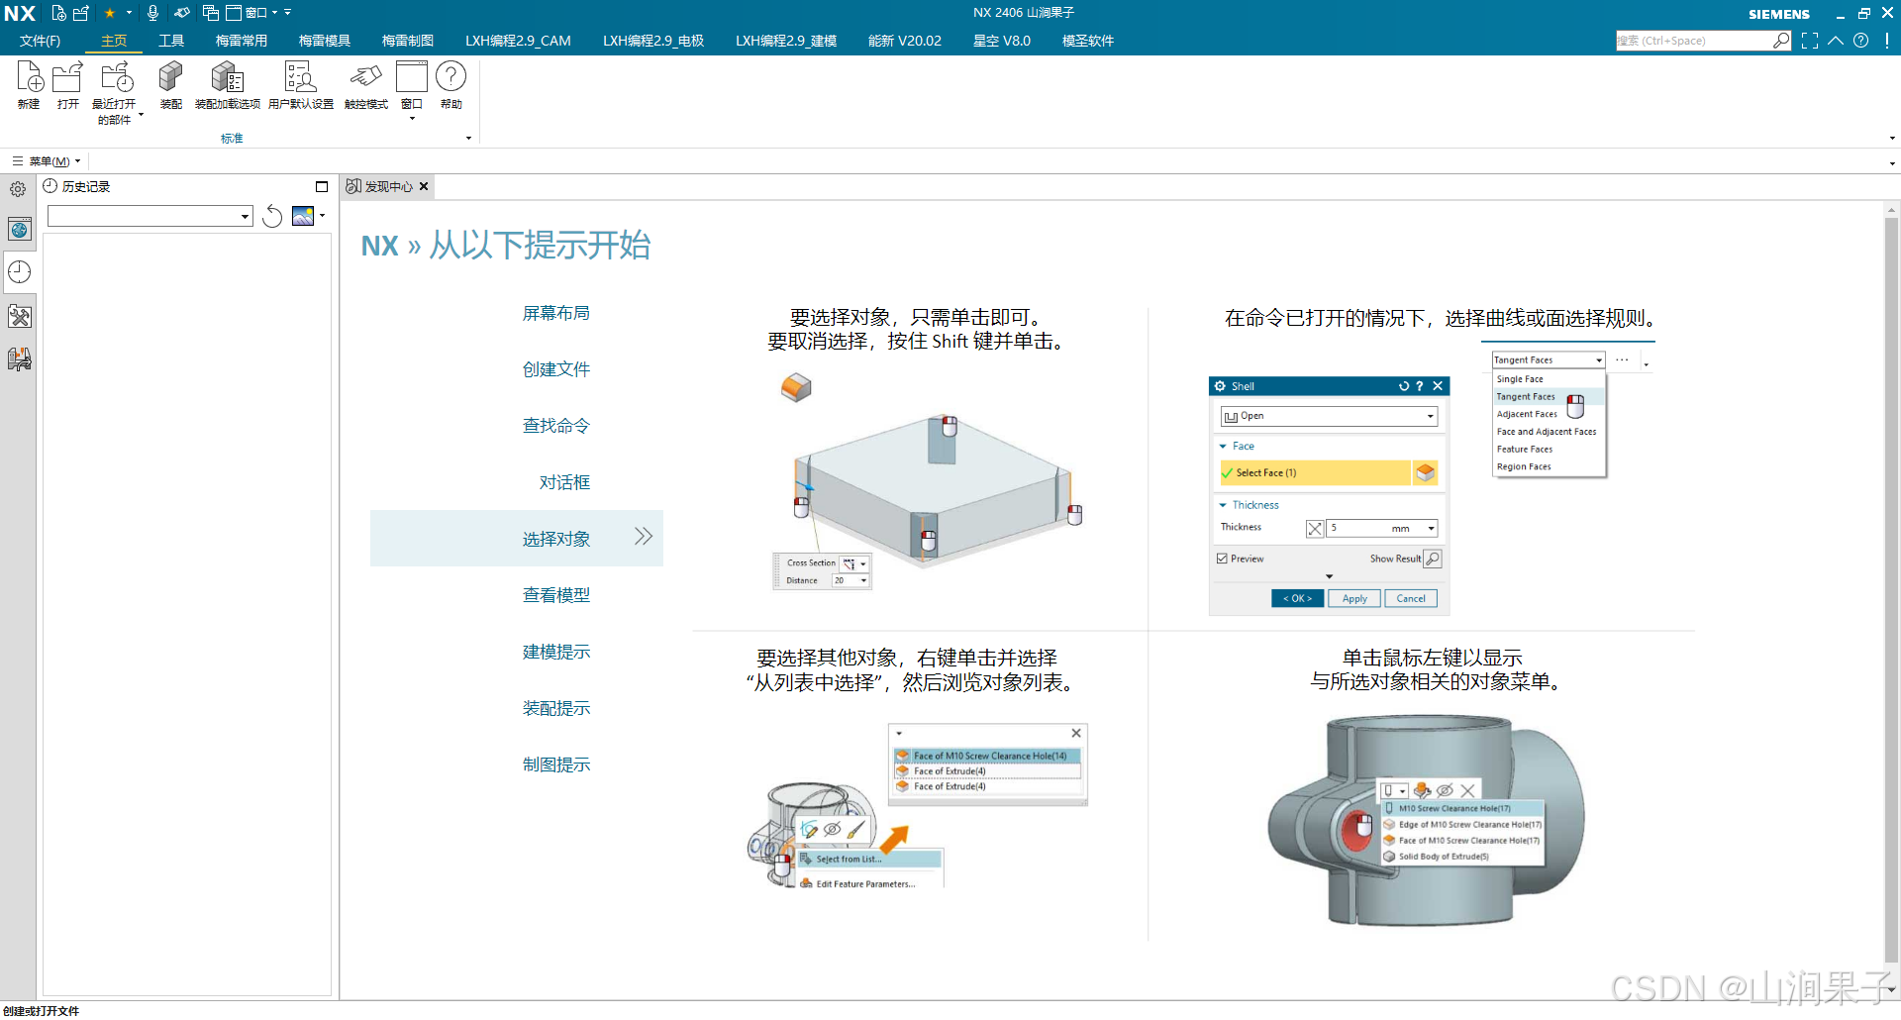Open the 文件(F) menu
Viewport: 1901px width, 1020px height.
pyautogui.click(x=40, y=41)
